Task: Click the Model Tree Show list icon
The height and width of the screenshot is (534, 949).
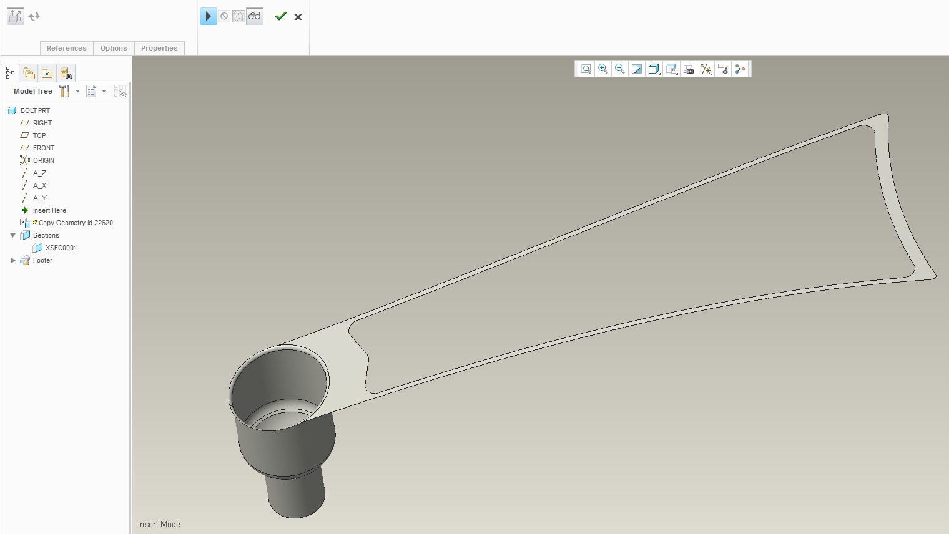Action: [x=91, y=91]
